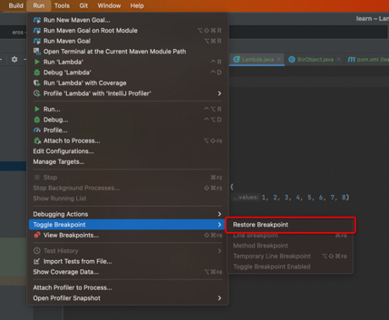The image size is (389, 320).
Task: Open the Tools menu in the menu bar
Action: 62,6
